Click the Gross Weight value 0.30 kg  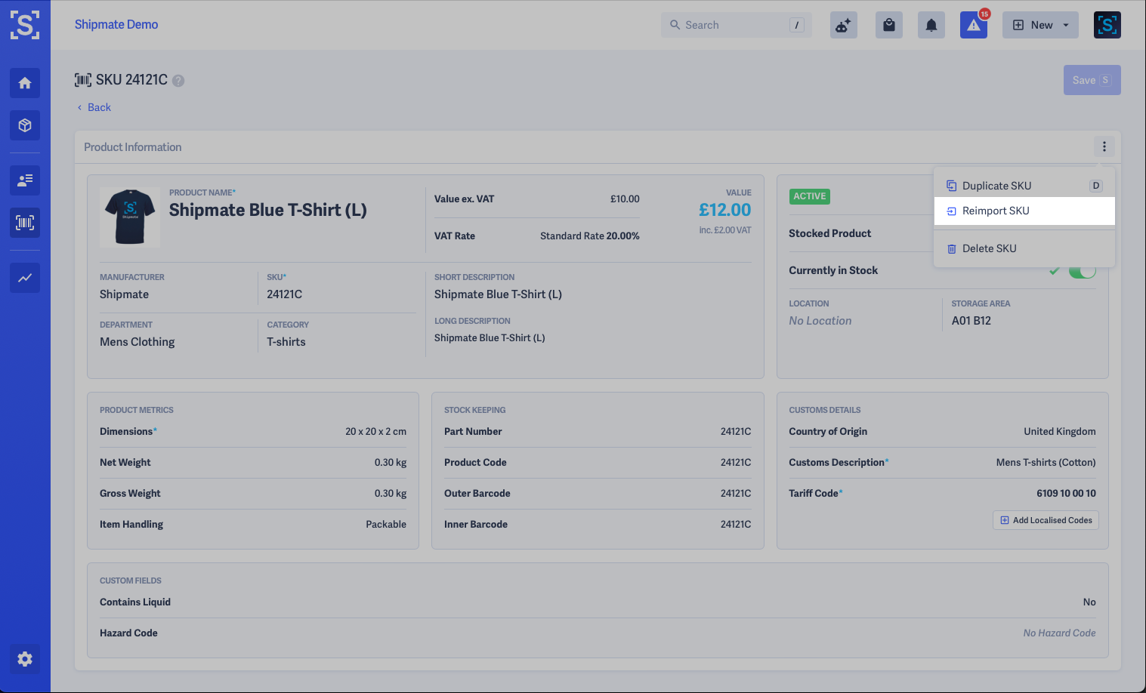pos(391,494)
